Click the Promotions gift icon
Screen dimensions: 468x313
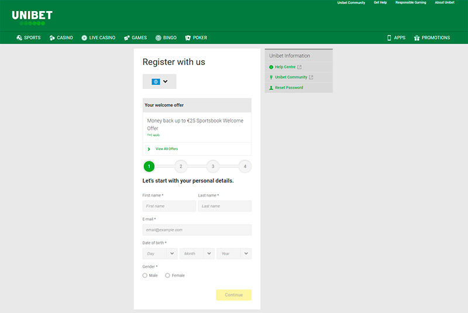[417, 38]
